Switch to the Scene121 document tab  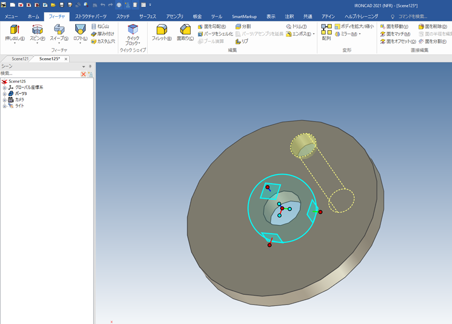tap(20, 59)
